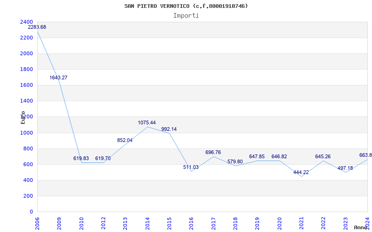Click the x-axis year 2022

pyautogui.click(x=324, y=224)
